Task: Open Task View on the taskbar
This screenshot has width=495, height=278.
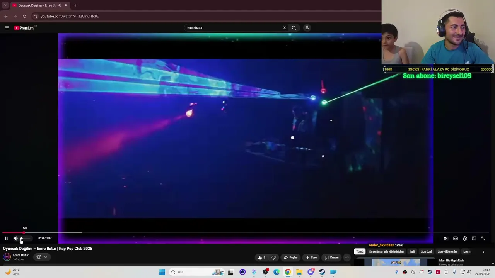Action: pyautogui.click(x=231, y=272)
